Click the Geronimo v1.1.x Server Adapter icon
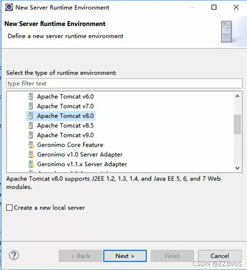This screenshot has width=247, height=270. 32,164
